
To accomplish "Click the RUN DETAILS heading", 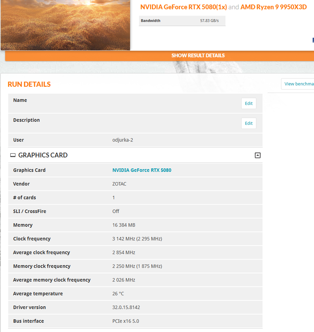I will pyautogui.click(x=29, y=84).
